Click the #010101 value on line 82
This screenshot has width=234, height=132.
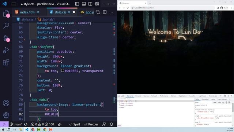[52, 114]
